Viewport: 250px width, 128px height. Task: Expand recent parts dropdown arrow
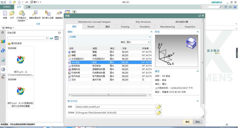(x=27, y=20)
